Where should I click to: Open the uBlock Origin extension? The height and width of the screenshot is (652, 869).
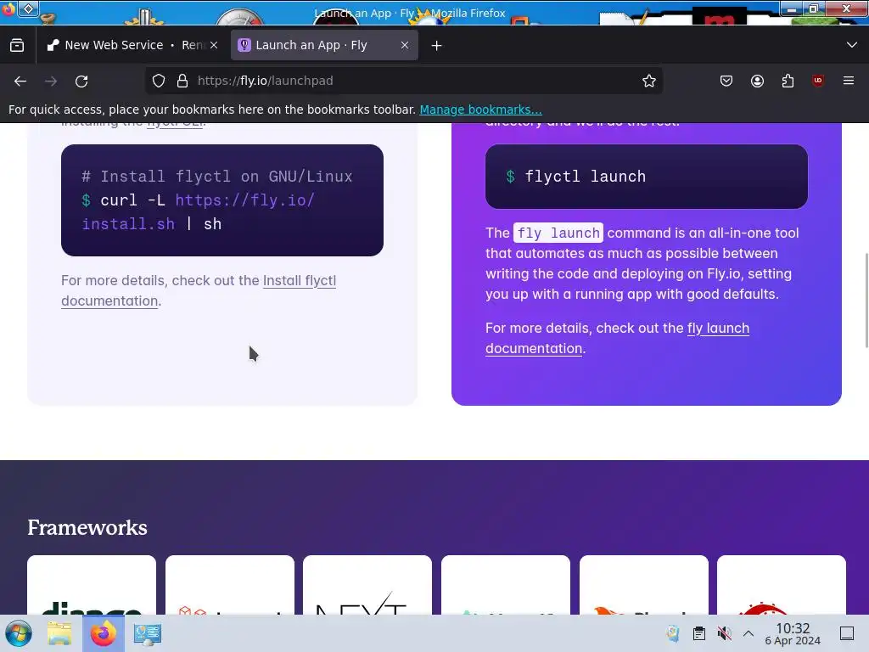point(818,81)
